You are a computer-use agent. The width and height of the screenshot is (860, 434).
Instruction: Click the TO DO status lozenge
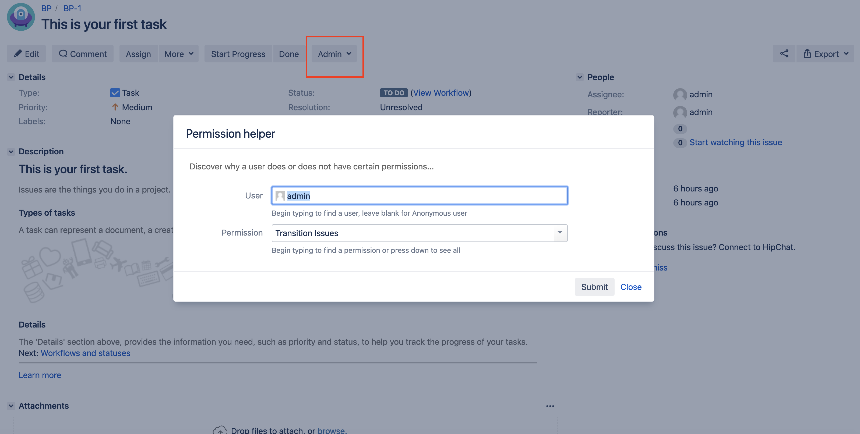(394, 93)
